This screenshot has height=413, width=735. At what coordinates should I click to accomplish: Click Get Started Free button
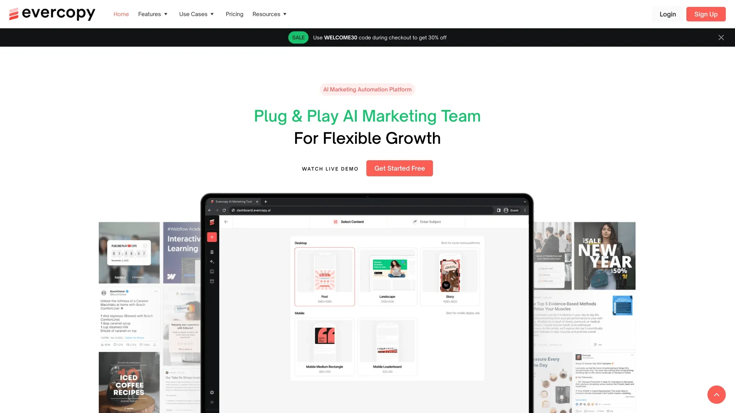tap(399, 168)
